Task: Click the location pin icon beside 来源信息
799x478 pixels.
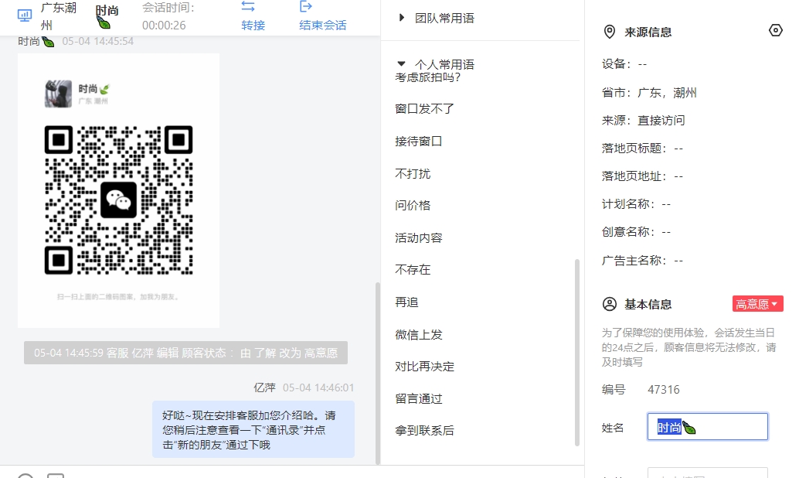Action: (610, 32)
